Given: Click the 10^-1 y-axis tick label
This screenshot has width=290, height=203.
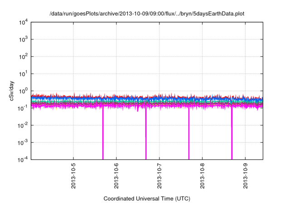Looking at the screenshot, I should 23,108.
